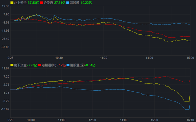Image resolution: width=196 pixels, height=122 pixels.
Task: Click the red swatch beside 港股通(沪)
Action: (39, 65)
